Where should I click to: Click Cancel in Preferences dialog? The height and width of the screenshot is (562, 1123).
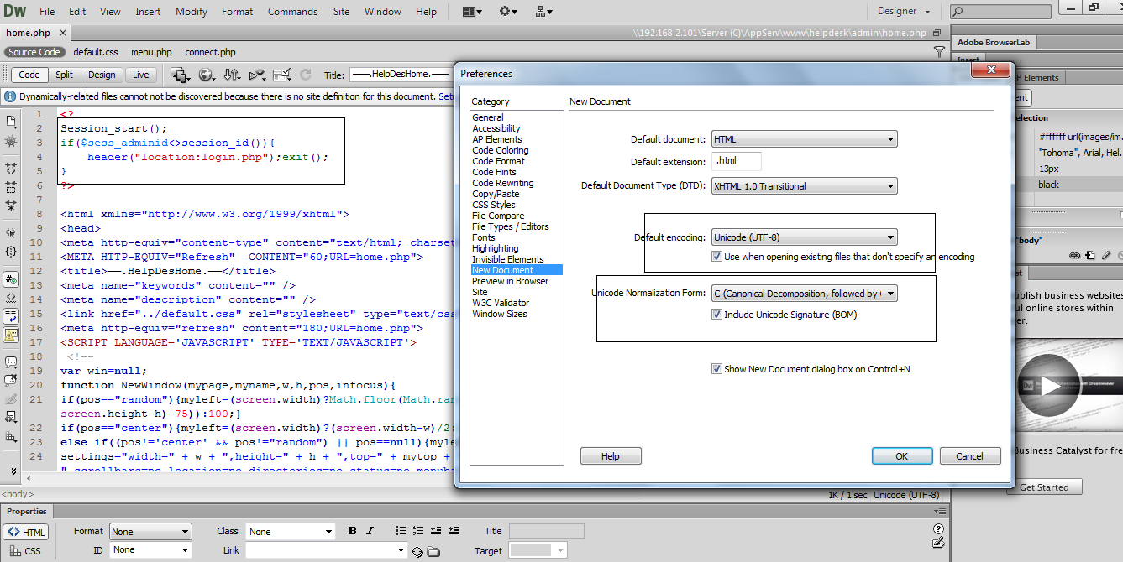969,456
